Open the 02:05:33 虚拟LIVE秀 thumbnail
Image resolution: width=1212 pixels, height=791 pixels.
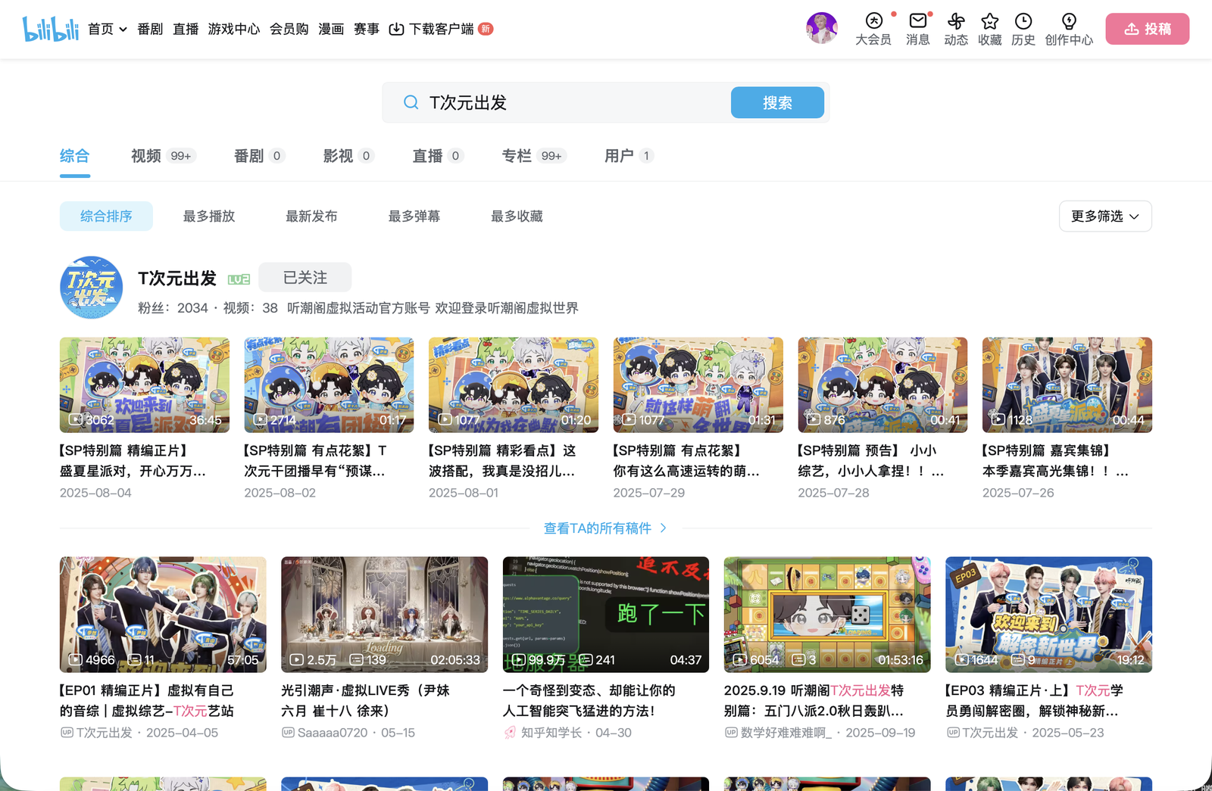tap(385, 615)
